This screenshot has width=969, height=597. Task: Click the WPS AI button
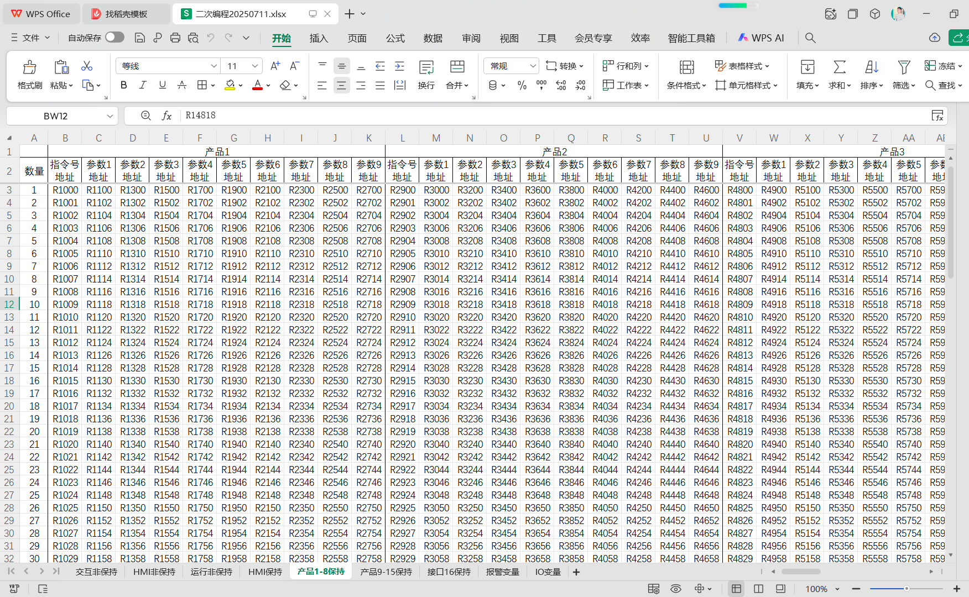pyautogui.click(x=761, y=38)
